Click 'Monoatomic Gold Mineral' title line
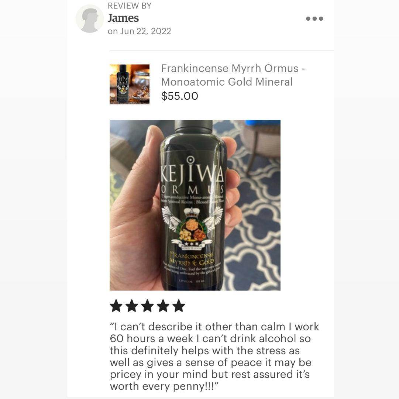Image resolution: width=399 pixels, height=399 pixels. 227,82
